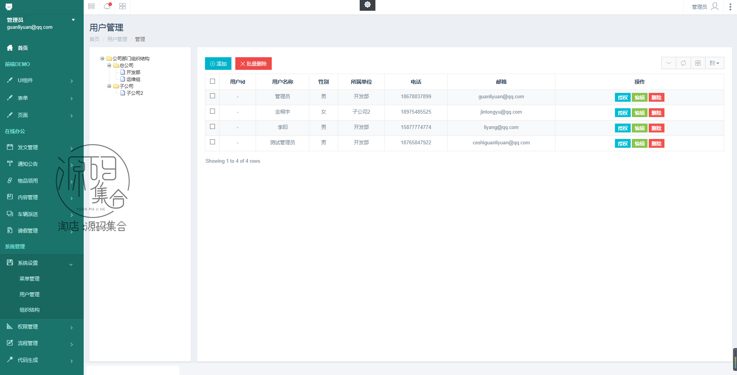Open 用户管理 submenu item
The image size is (737, 375).
click(30, 294)
